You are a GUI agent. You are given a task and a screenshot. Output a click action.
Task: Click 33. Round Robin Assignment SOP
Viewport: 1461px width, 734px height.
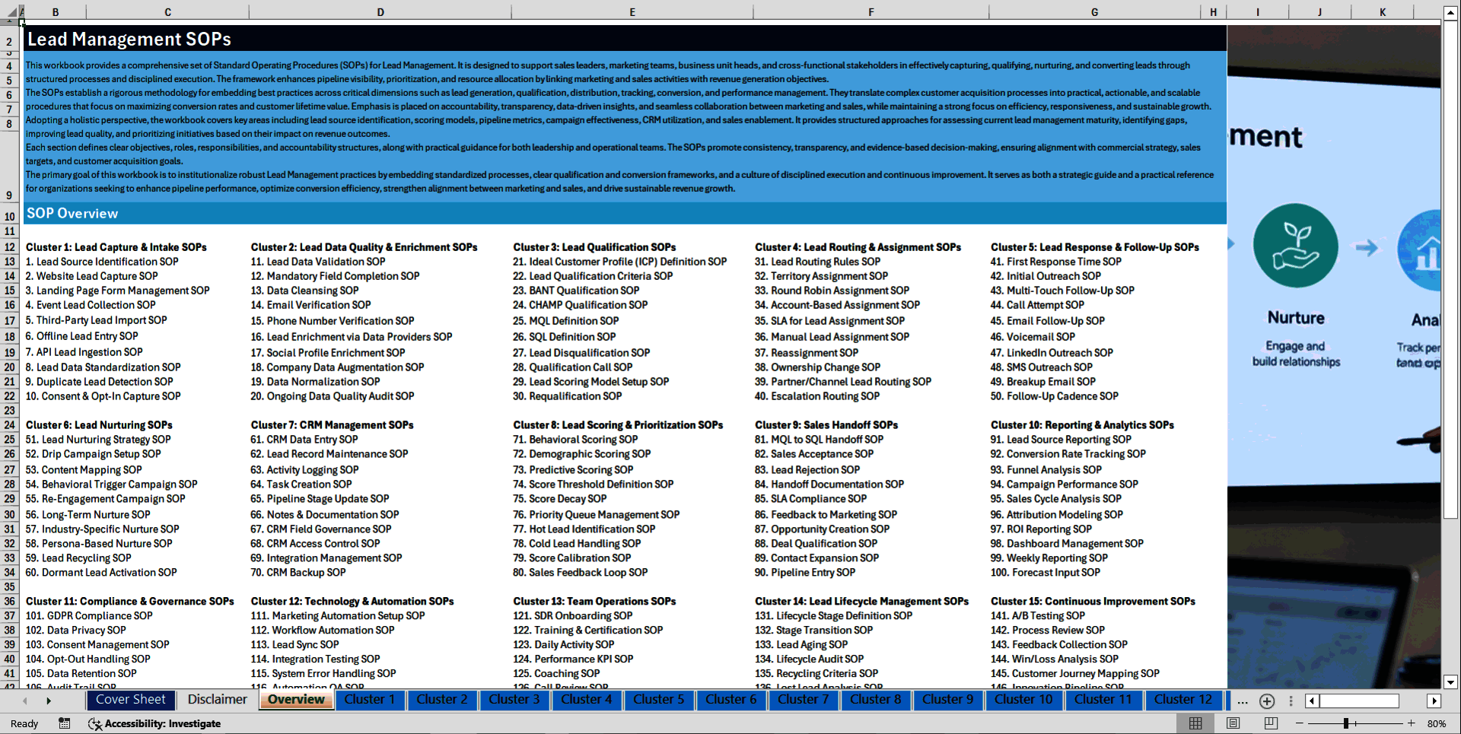[832, 291]
